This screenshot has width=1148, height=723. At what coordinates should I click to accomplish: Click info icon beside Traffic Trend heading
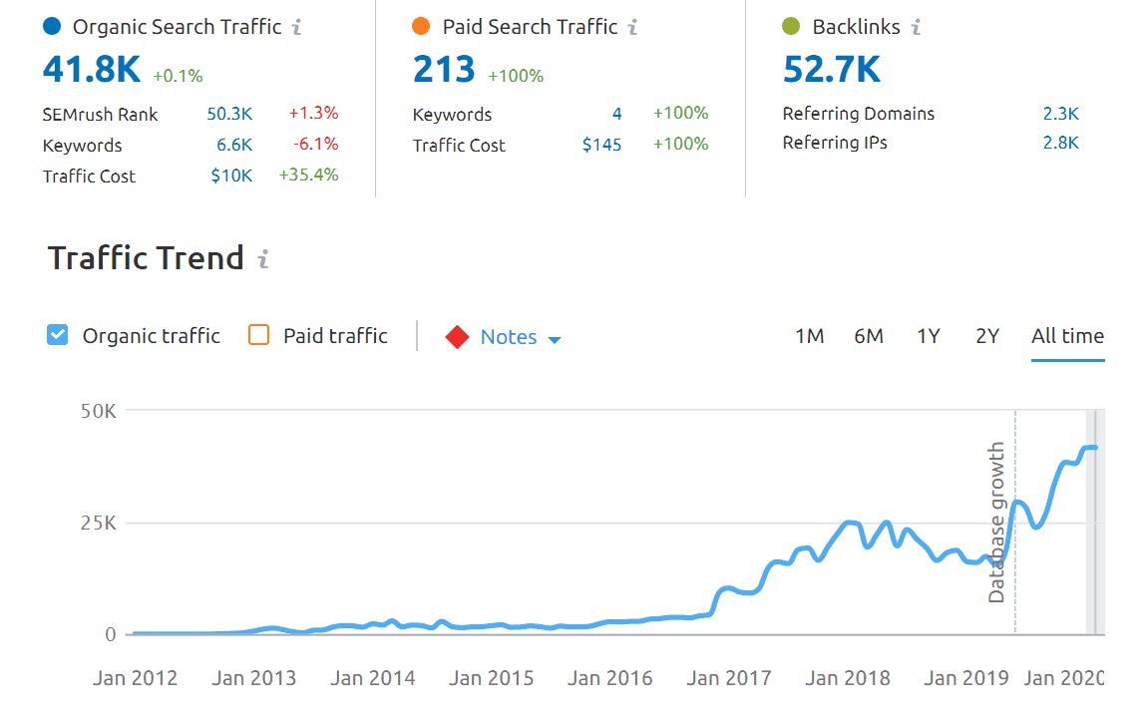263,259
